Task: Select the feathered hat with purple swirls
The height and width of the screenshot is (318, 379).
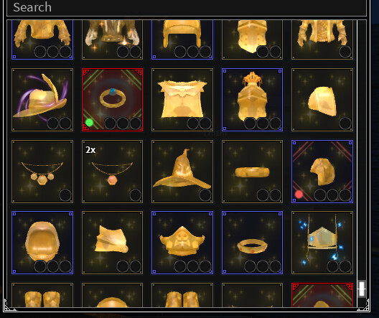Action: point(42,100)
